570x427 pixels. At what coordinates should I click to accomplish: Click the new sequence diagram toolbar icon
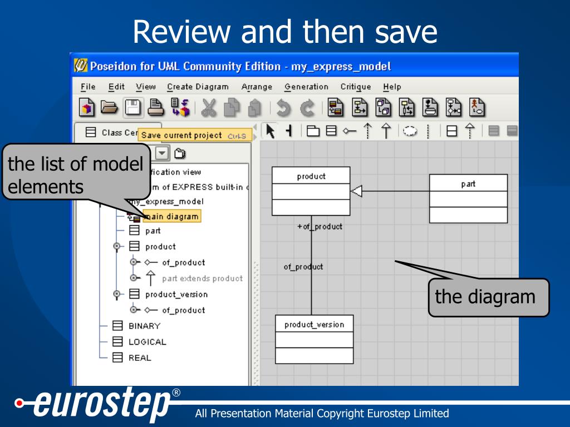pos(407,107)
